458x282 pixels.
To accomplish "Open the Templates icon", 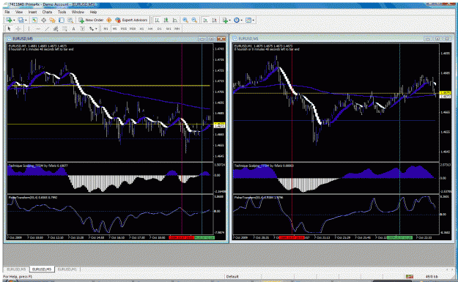I will click(248, 21).
